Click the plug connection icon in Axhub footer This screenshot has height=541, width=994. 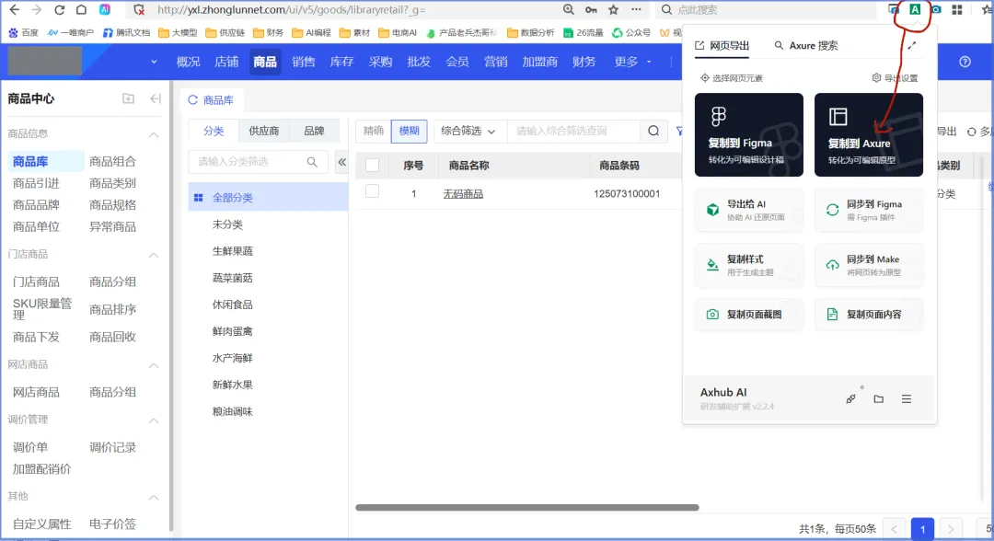tap(850, 399)
